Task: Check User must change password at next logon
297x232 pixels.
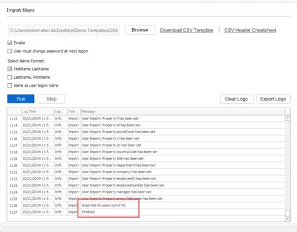Action: (9, 51)
